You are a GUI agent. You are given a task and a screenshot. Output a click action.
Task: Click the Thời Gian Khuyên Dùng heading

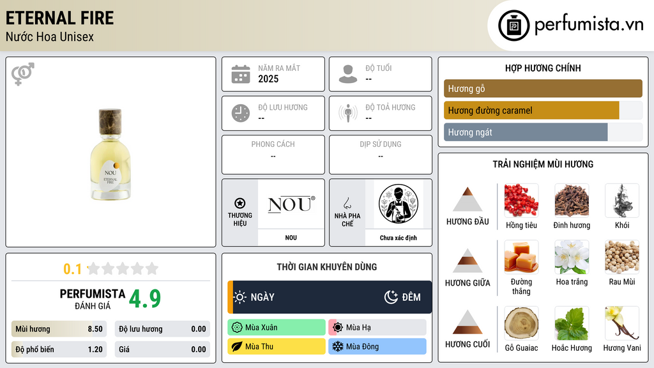tap(327, 267)
